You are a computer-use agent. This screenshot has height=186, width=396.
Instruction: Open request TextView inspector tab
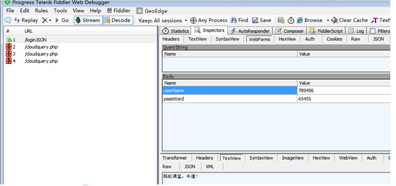[x=197, y=39]
